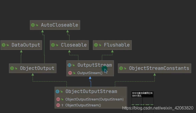Image resolution: width=196 pixels, height=113 pixels.
Task: Click the interface icon next to Closeable
Action: pyautogui.click(x=53, y=45)
